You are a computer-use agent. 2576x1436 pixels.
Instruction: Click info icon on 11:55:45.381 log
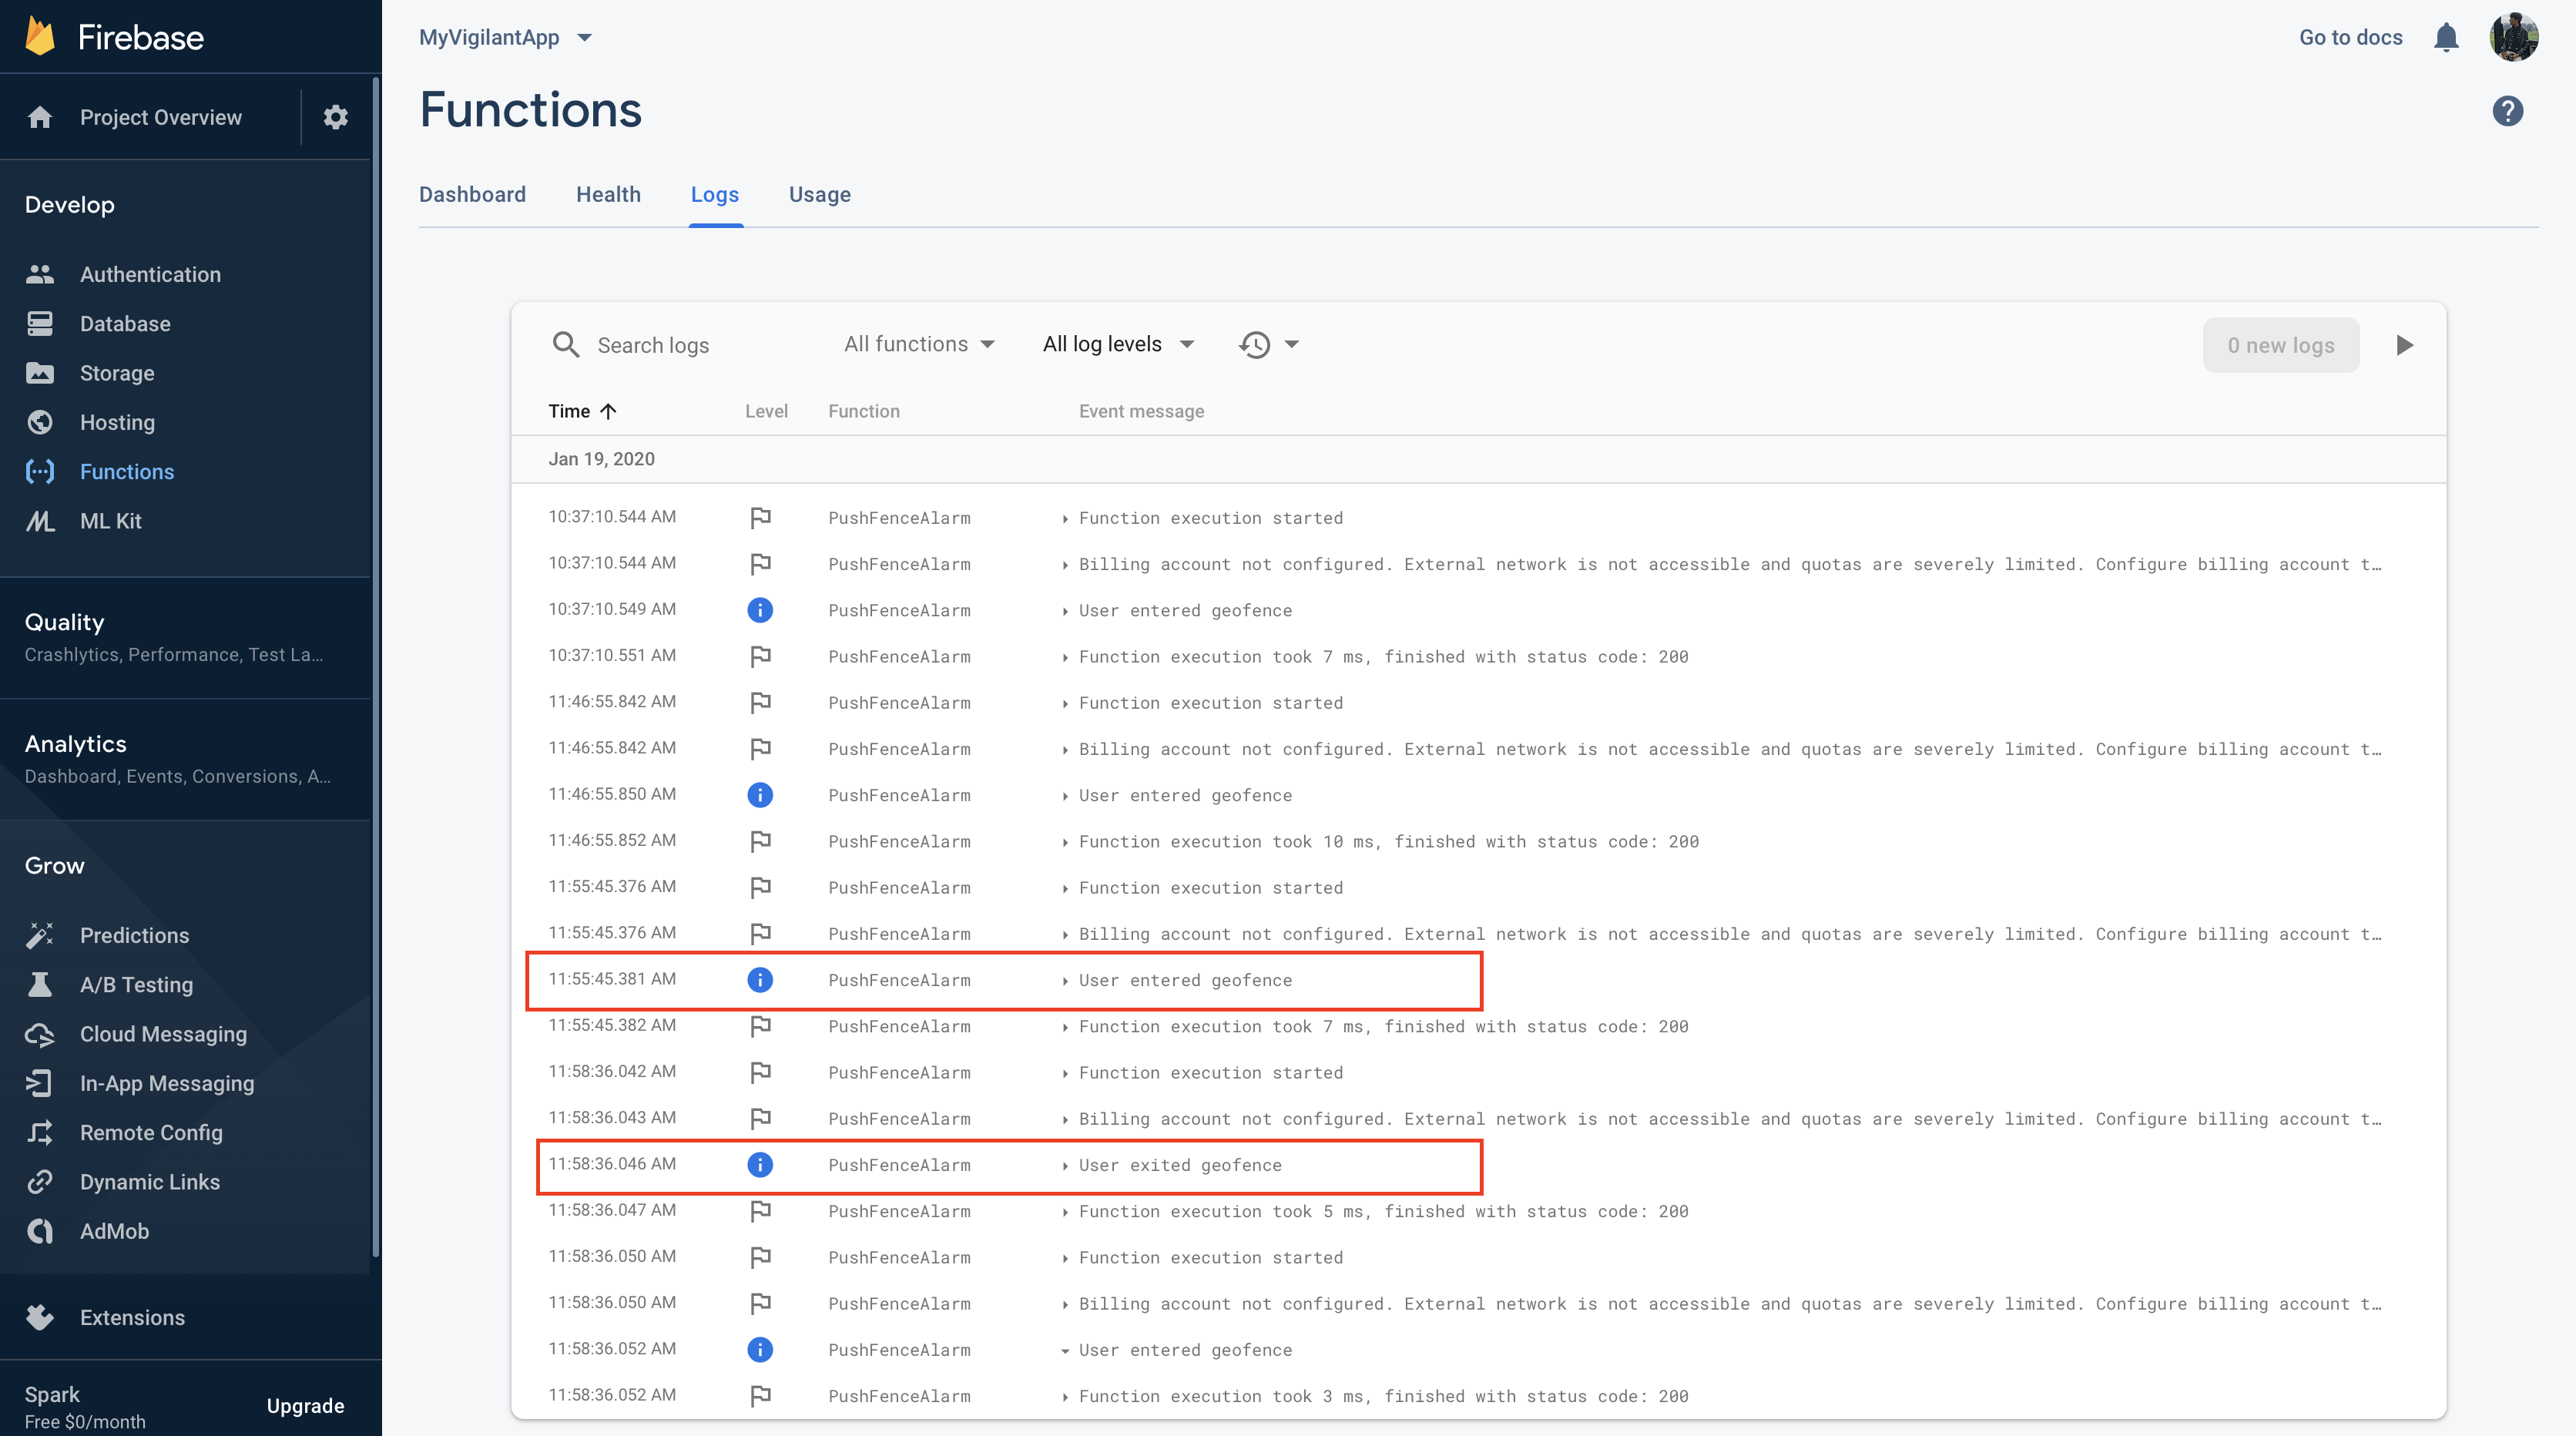pyautogui.click(x=760, y=980)
